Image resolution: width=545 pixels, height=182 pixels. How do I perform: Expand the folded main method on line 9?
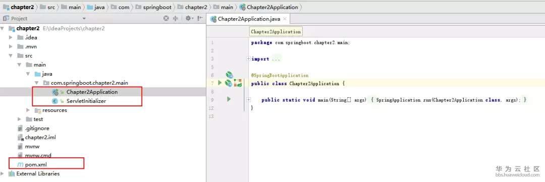click(x=248, y=100)
